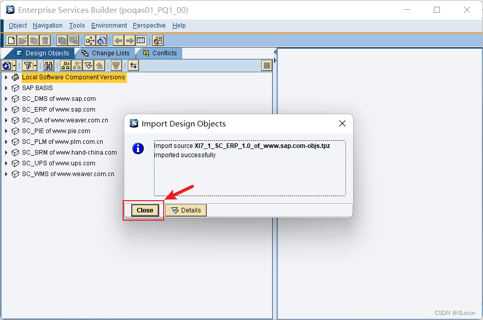483x320 pixels.
Task: Toggle the navigation area list icon
Action: point(141,40)
